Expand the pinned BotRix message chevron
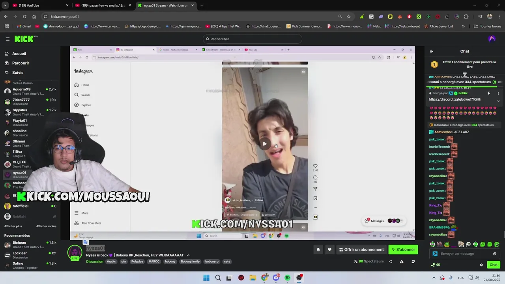Viewport: 505px width, 284px height. click(x=498, y=101)
